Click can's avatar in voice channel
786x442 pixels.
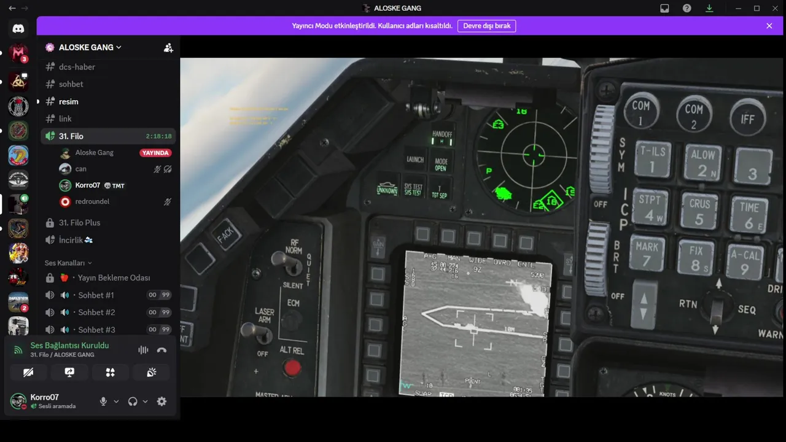65,169
